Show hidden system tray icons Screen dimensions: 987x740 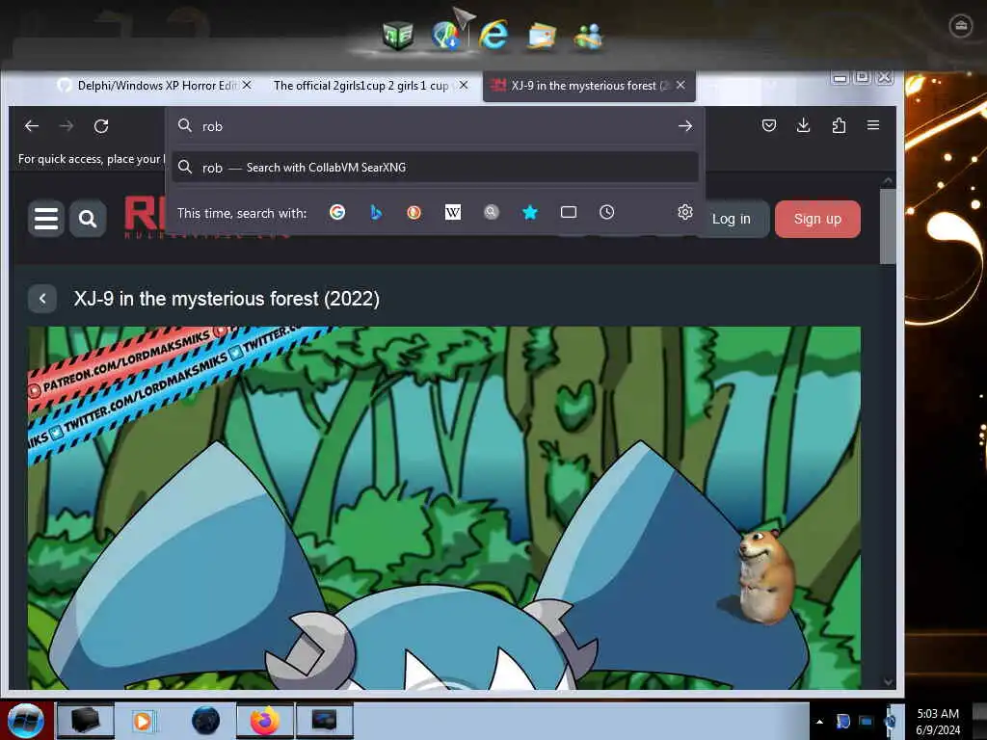[x=819, y=722]
